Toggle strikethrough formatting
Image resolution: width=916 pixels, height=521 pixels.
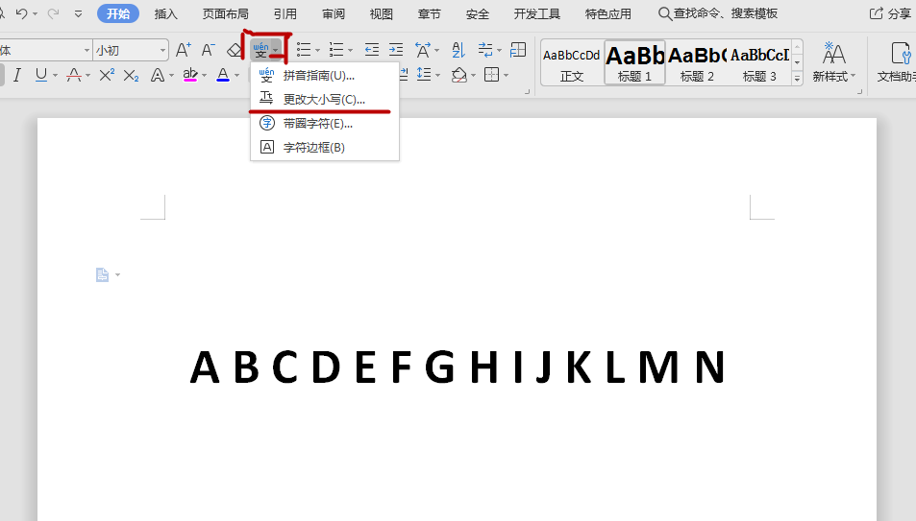pyautogui.click(x=74, y=75)
